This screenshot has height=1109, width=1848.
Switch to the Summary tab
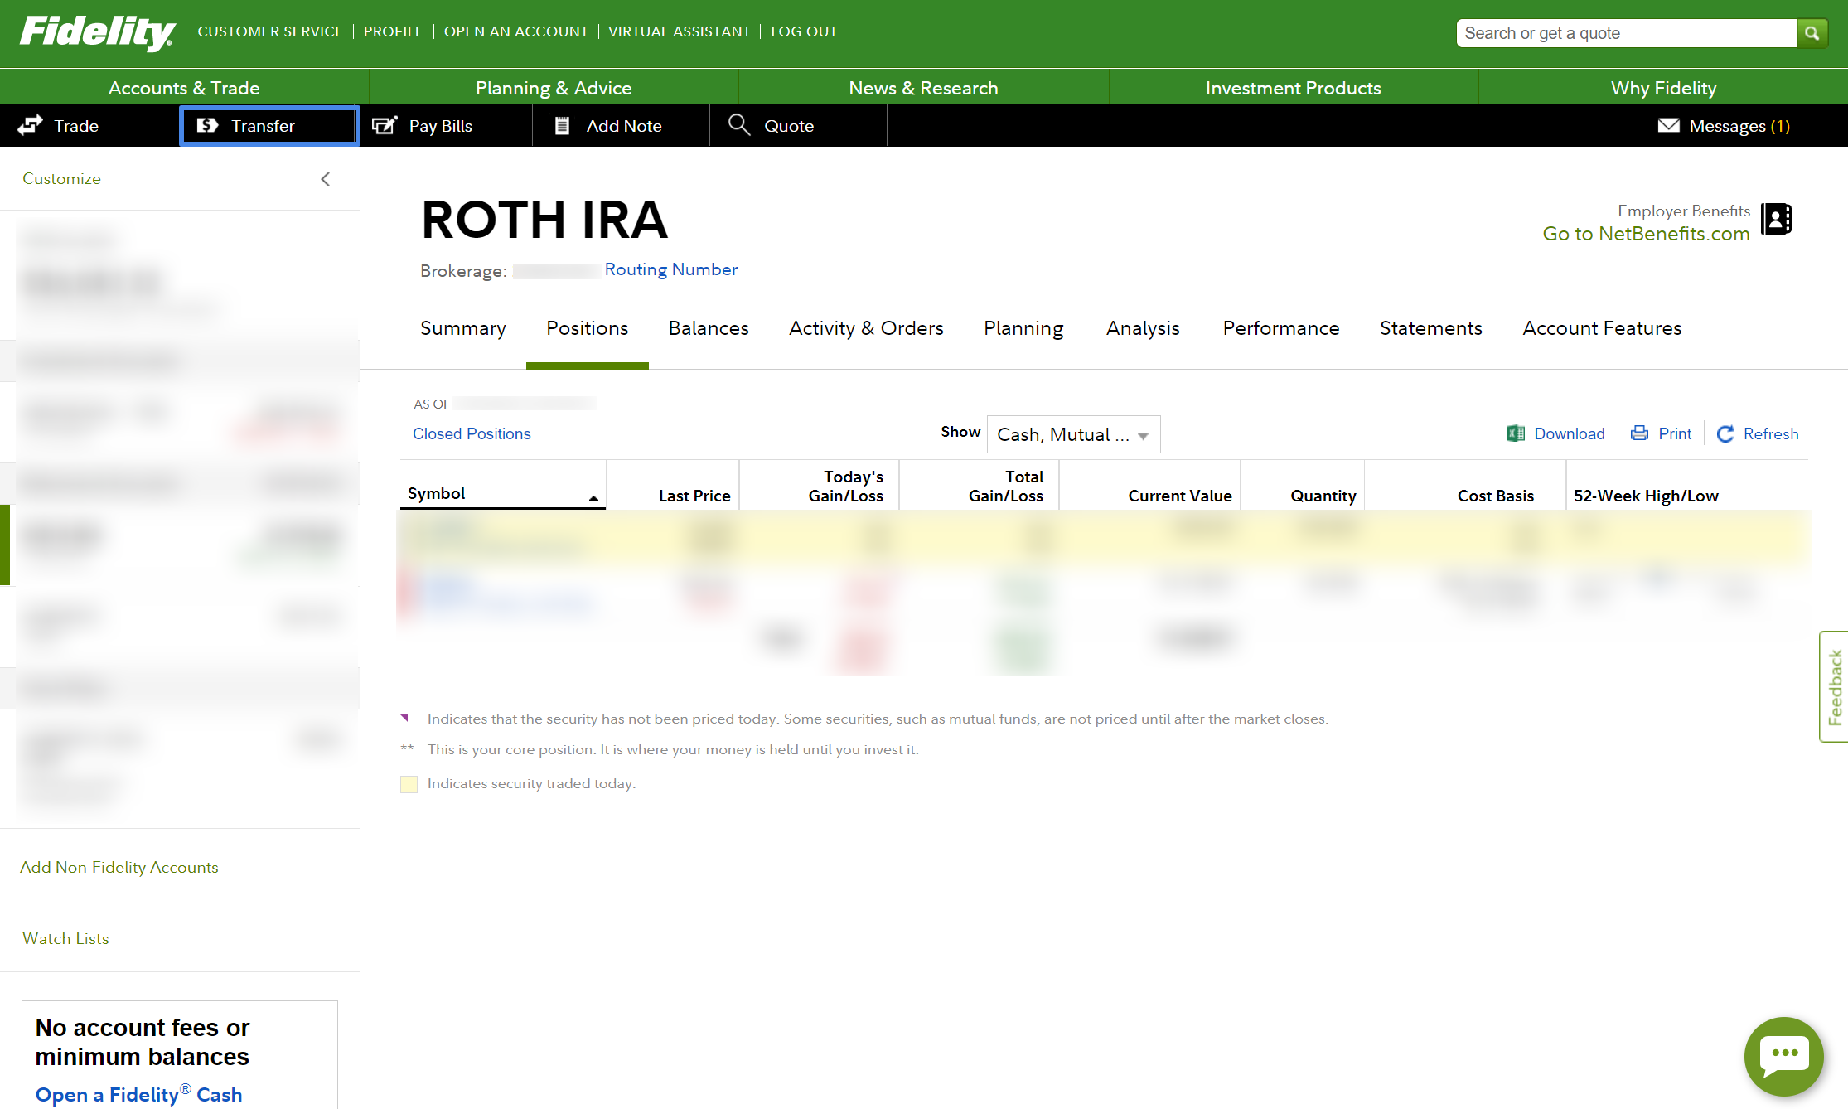point(463,328)
